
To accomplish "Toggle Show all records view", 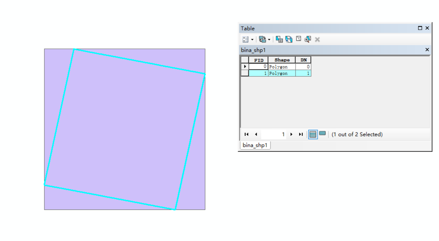I will point(313,134).
